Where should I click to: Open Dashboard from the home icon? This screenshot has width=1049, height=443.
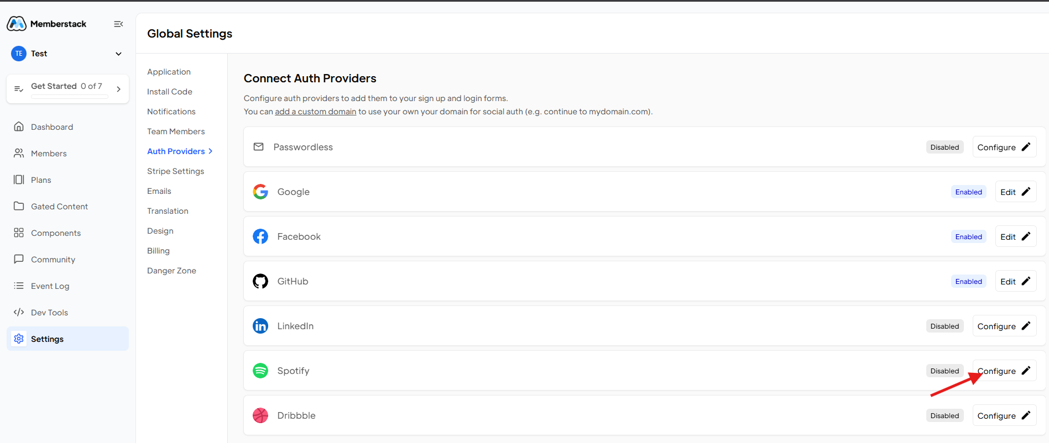click(19, 126)
